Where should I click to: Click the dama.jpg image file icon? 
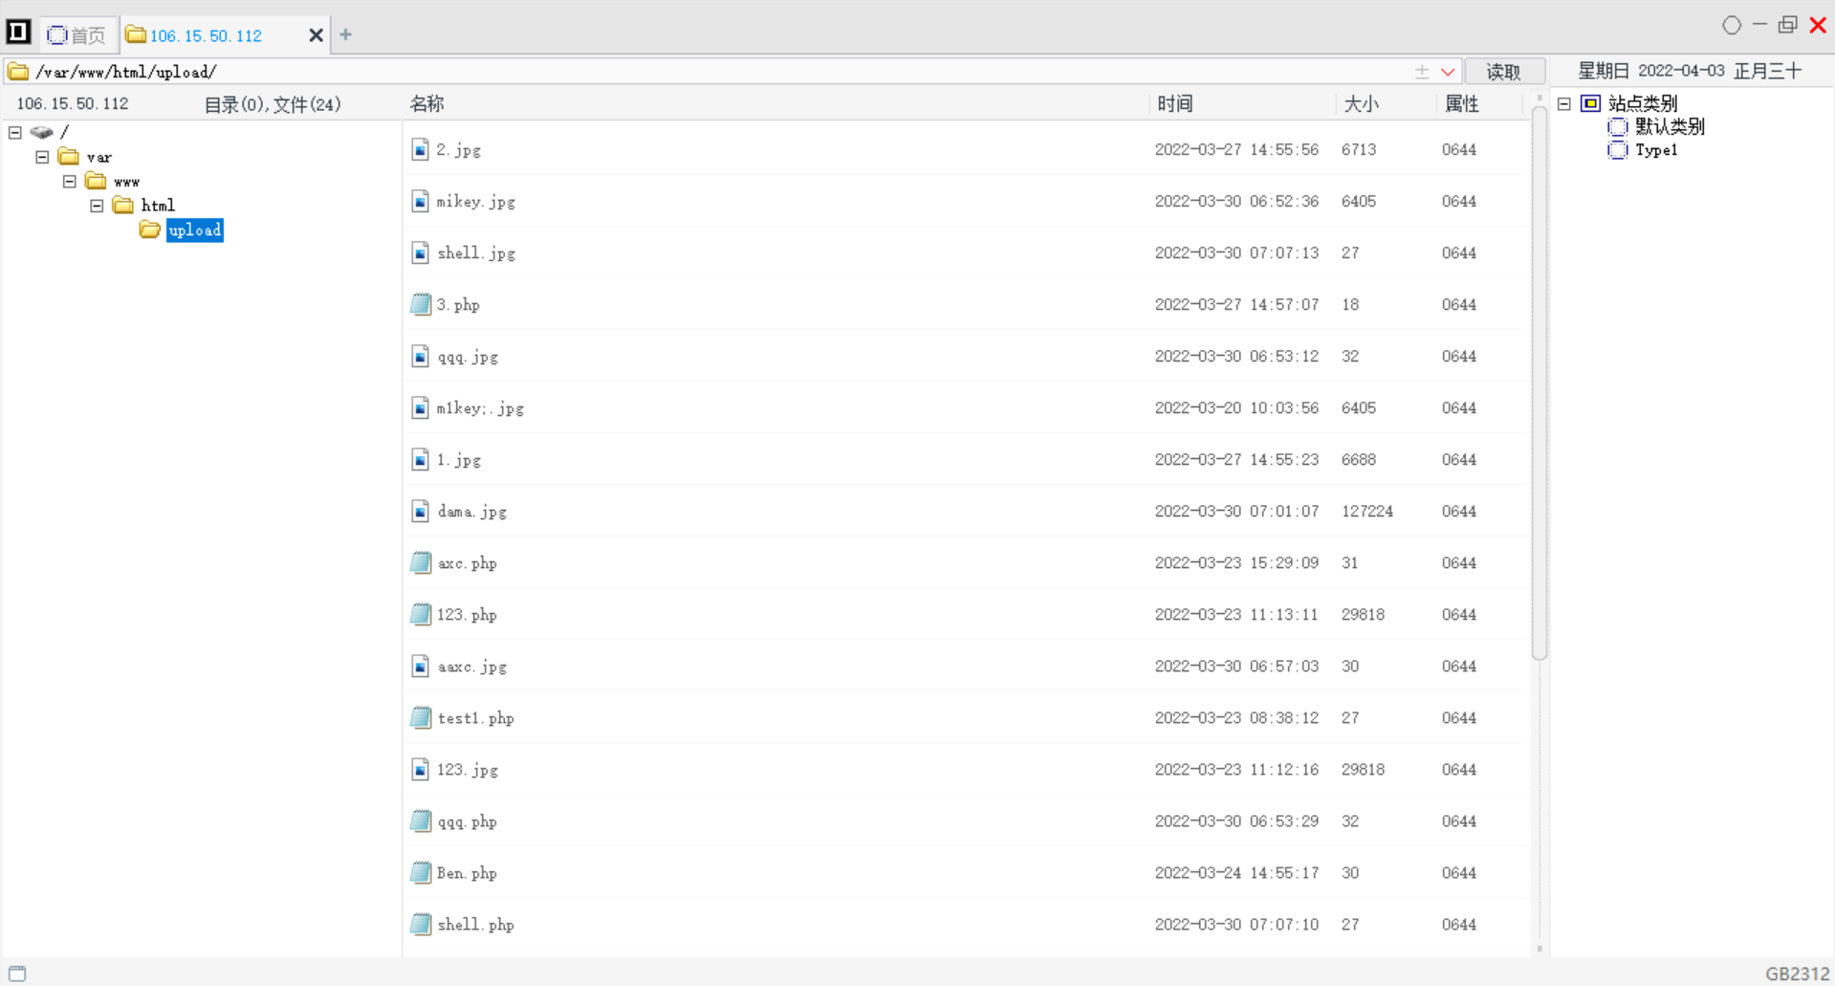click(x=420, y=511)
